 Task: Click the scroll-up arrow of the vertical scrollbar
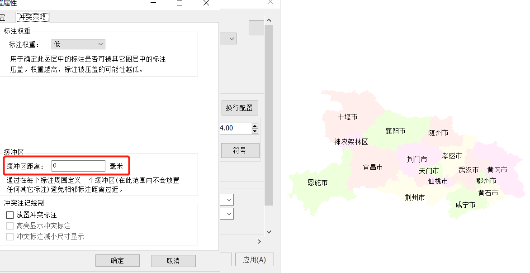coord(269,20)
